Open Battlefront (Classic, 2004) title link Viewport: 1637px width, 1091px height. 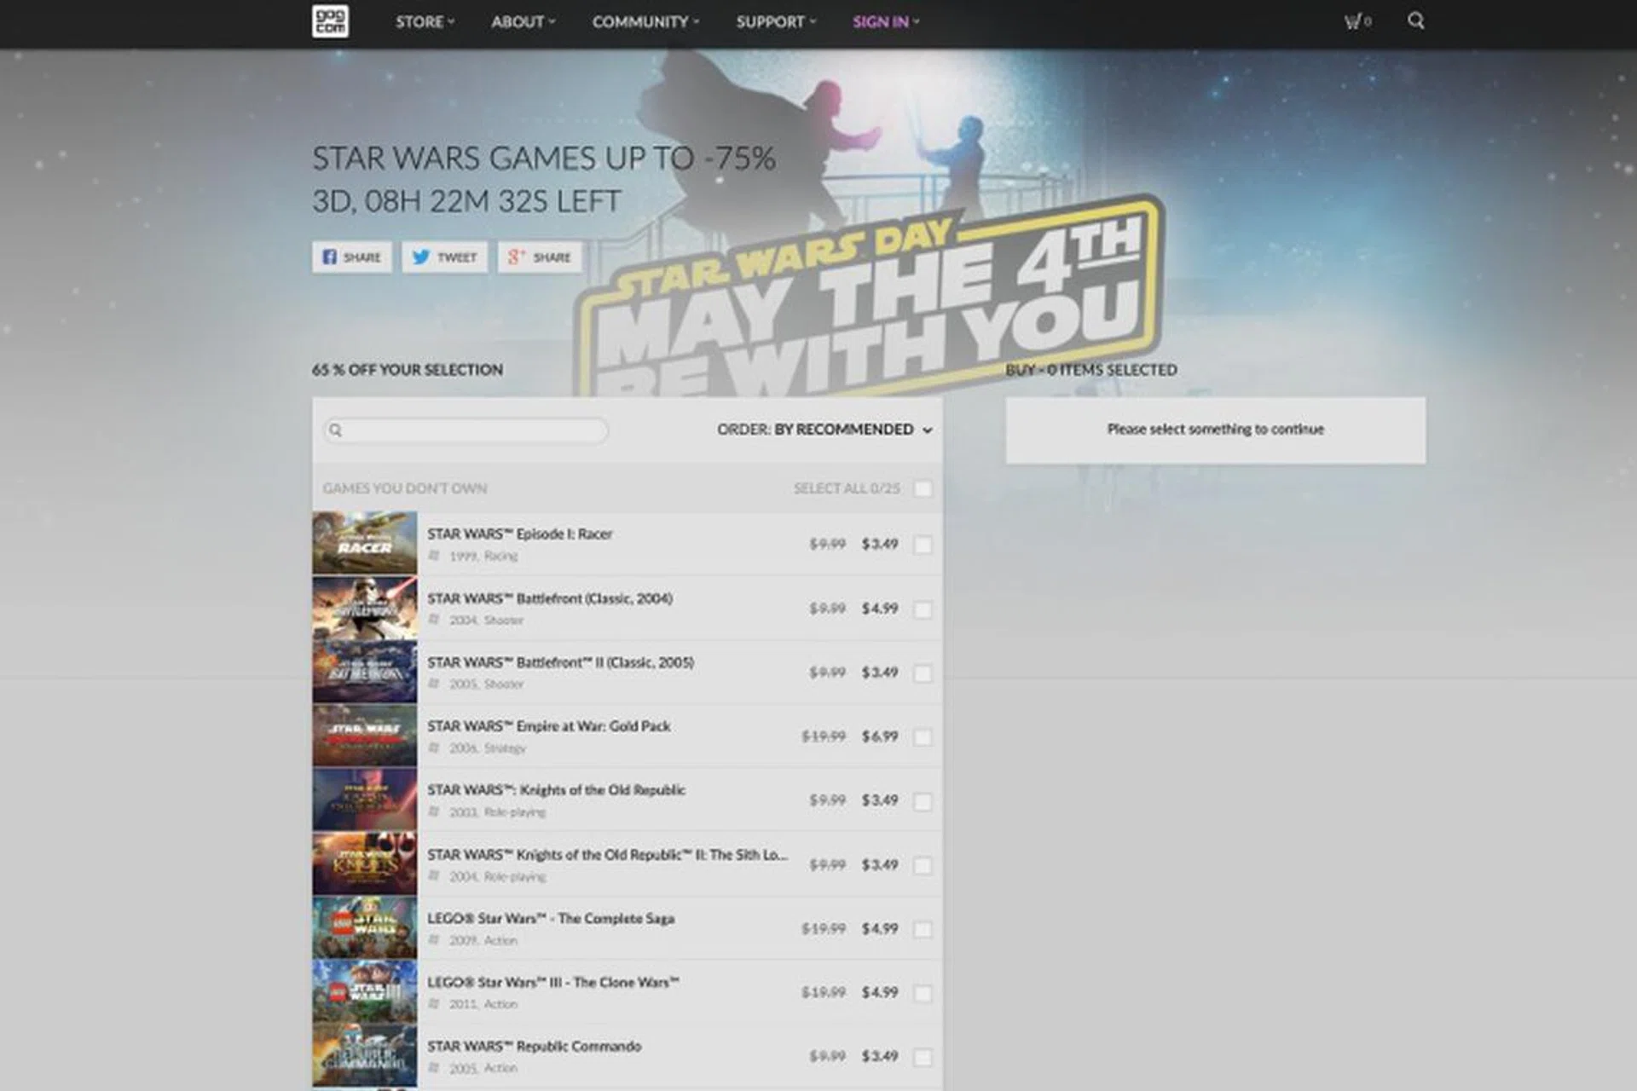coord(549,598)
